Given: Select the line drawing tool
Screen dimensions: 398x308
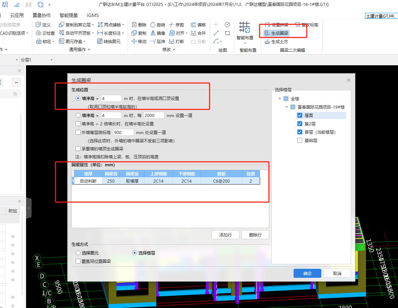Looking at the screenshot, I should (216, 33).
